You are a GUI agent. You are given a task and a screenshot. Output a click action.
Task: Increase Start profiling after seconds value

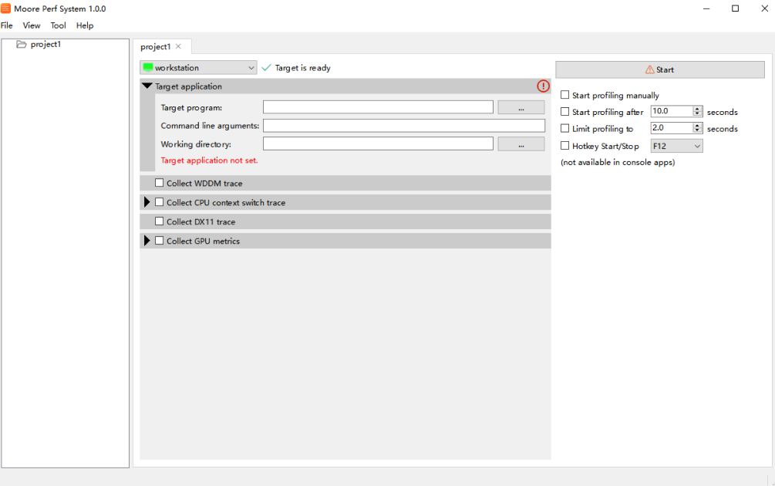click(x=697, y=110)
